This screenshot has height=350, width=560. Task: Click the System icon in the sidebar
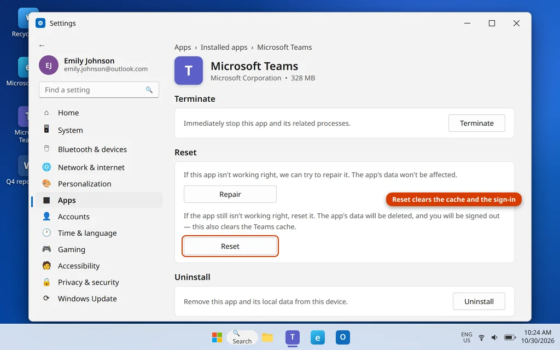(46, 129)
